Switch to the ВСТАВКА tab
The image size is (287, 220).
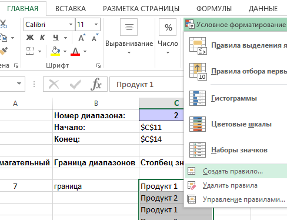pos(71,9)
